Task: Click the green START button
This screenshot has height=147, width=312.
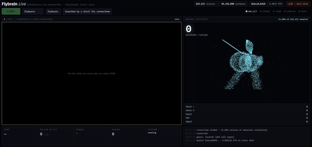Action: pos(11,11)
